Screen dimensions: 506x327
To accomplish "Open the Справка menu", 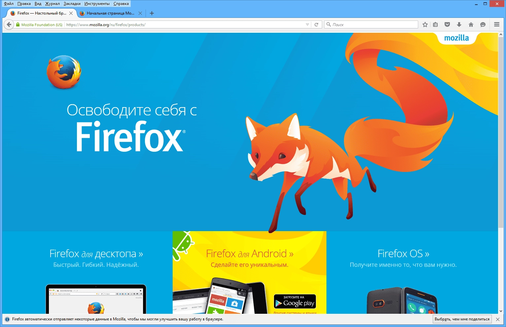I will click(121, 4).
